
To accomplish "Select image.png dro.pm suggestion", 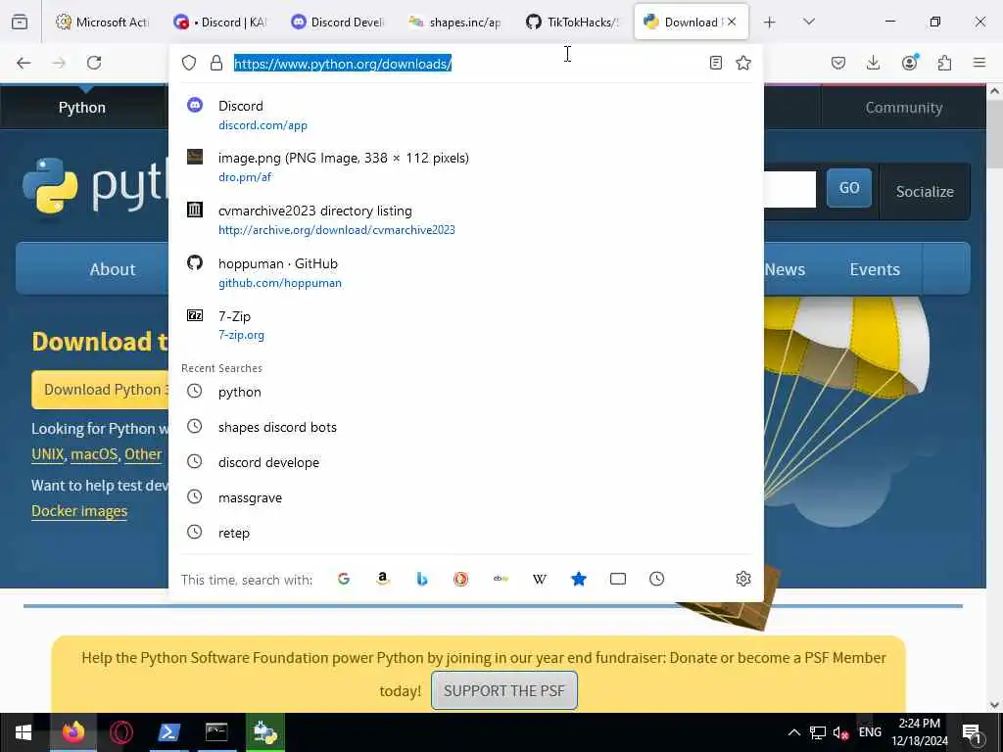I will point(465,166).
